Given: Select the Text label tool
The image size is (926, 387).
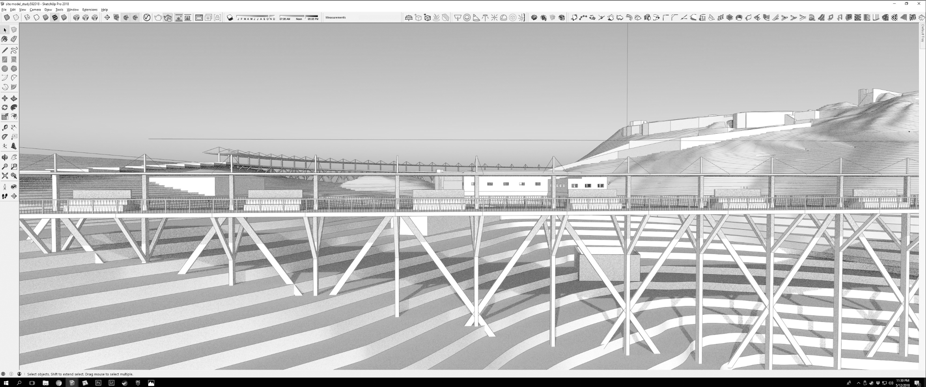Looking at the screenshot, I should (x=14, y=137).
